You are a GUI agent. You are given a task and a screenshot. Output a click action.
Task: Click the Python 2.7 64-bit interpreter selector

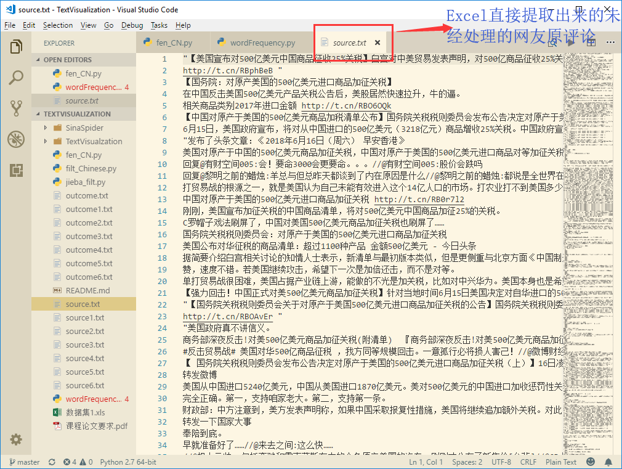tap(128, 462)
